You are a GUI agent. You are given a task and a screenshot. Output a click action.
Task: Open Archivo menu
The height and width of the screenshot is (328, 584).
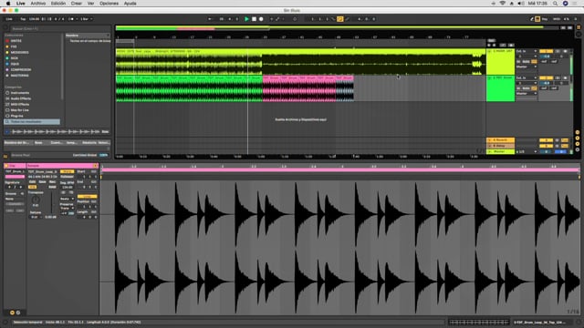pos(38,4)
